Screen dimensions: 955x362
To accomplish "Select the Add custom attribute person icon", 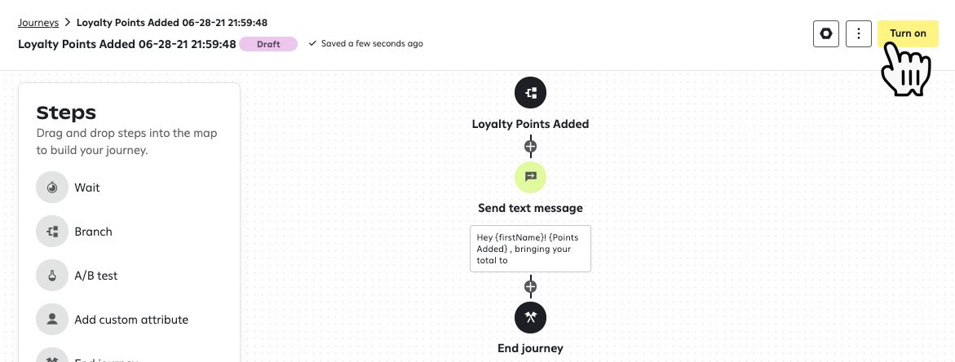I will (x=52, y=320).
